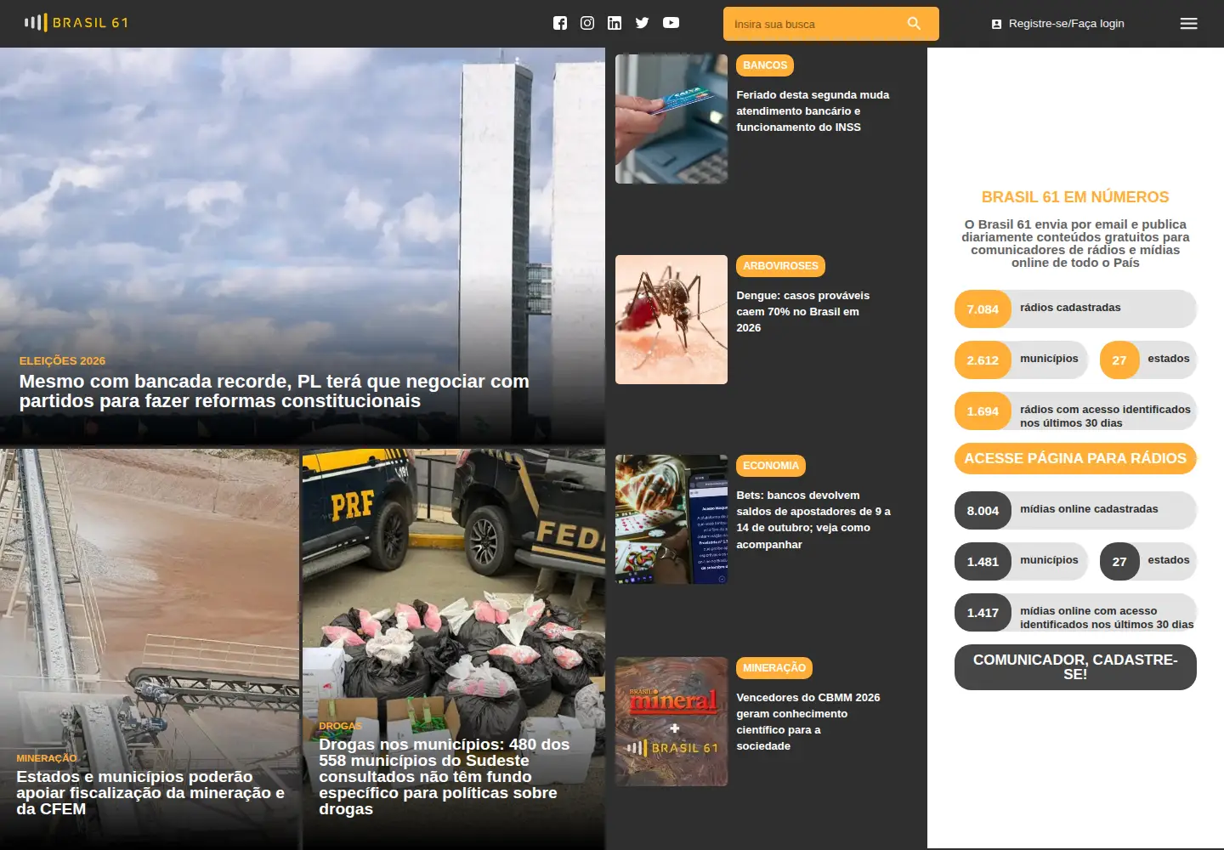1224x850 pixels.
Task: Click the 2.612 municípios orange stat
Action: (1022, 360)
